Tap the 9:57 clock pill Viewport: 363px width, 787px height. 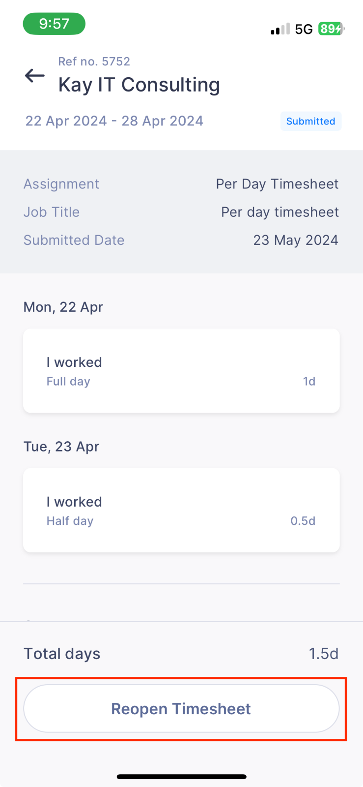(54, 24)
